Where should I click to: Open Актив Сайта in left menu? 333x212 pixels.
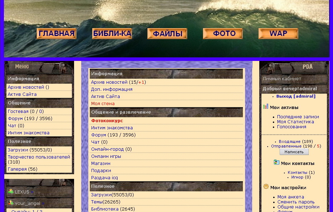click(x=22, y=94)
